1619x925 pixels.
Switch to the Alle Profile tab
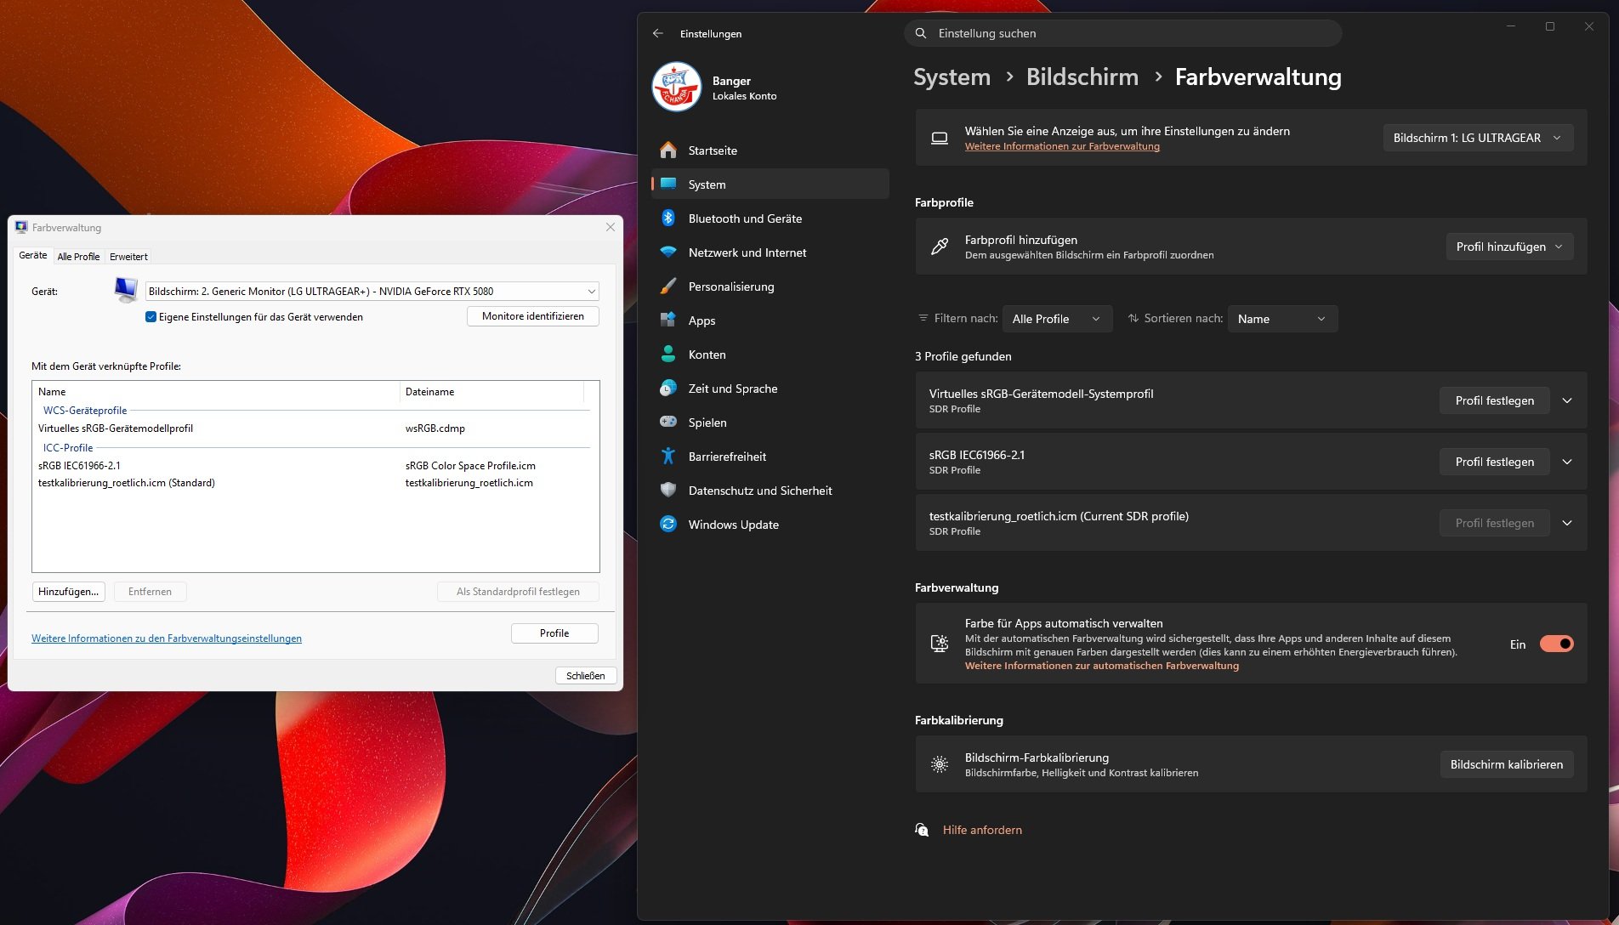pos(78,257)
